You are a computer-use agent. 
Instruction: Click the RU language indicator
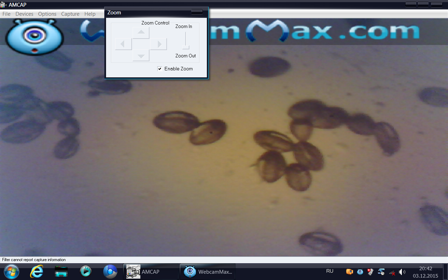click(330, 271)
